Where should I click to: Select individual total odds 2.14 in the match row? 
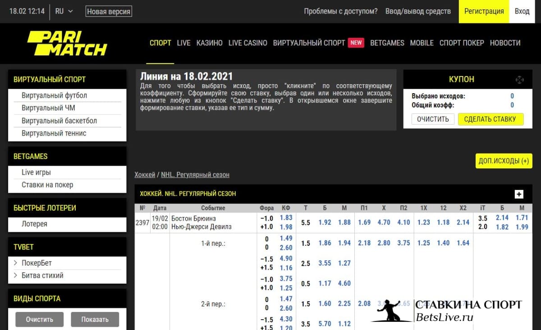coord(502,218)
